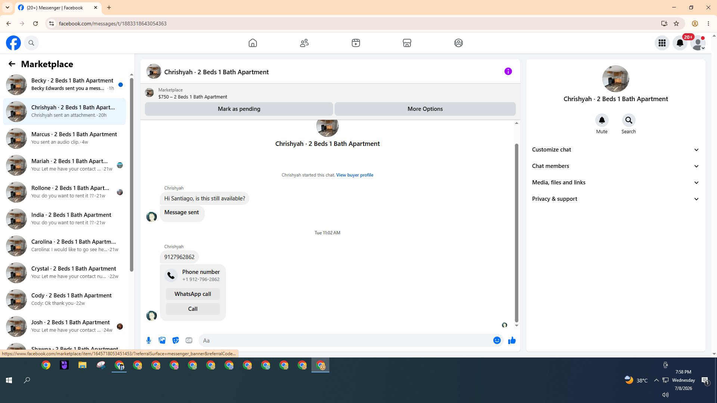Open the volume control in system tray
The image size is (717, 403).
coord(665,395)
